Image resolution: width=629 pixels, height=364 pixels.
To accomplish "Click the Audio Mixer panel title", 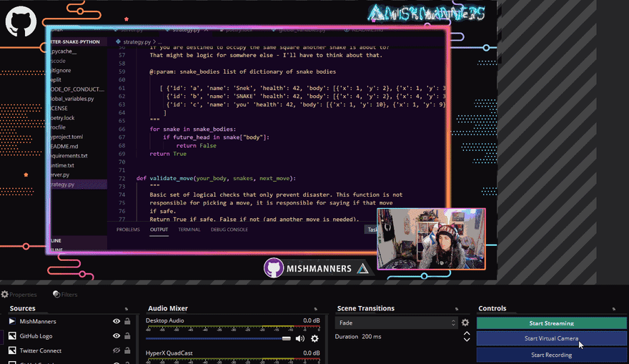I will click(x=168, y=308).
